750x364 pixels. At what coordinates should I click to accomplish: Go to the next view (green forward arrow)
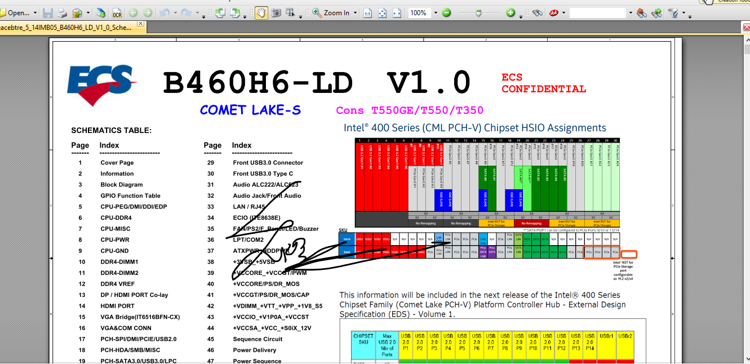click(x=148, y=13)
